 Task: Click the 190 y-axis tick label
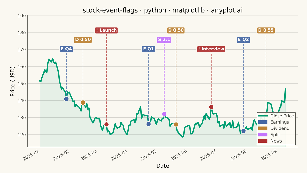click(22, 16)
